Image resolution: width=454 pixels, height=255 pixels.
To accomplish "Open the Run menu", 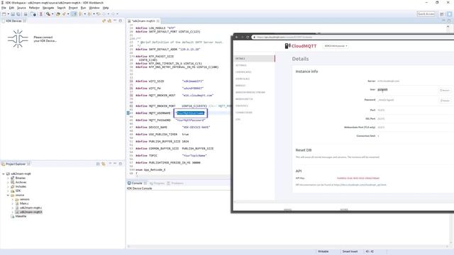I will click(x=84, y=8).
